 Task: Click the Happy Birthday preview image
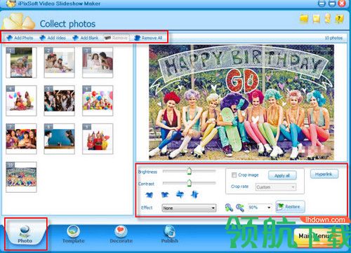click(241, 102)
